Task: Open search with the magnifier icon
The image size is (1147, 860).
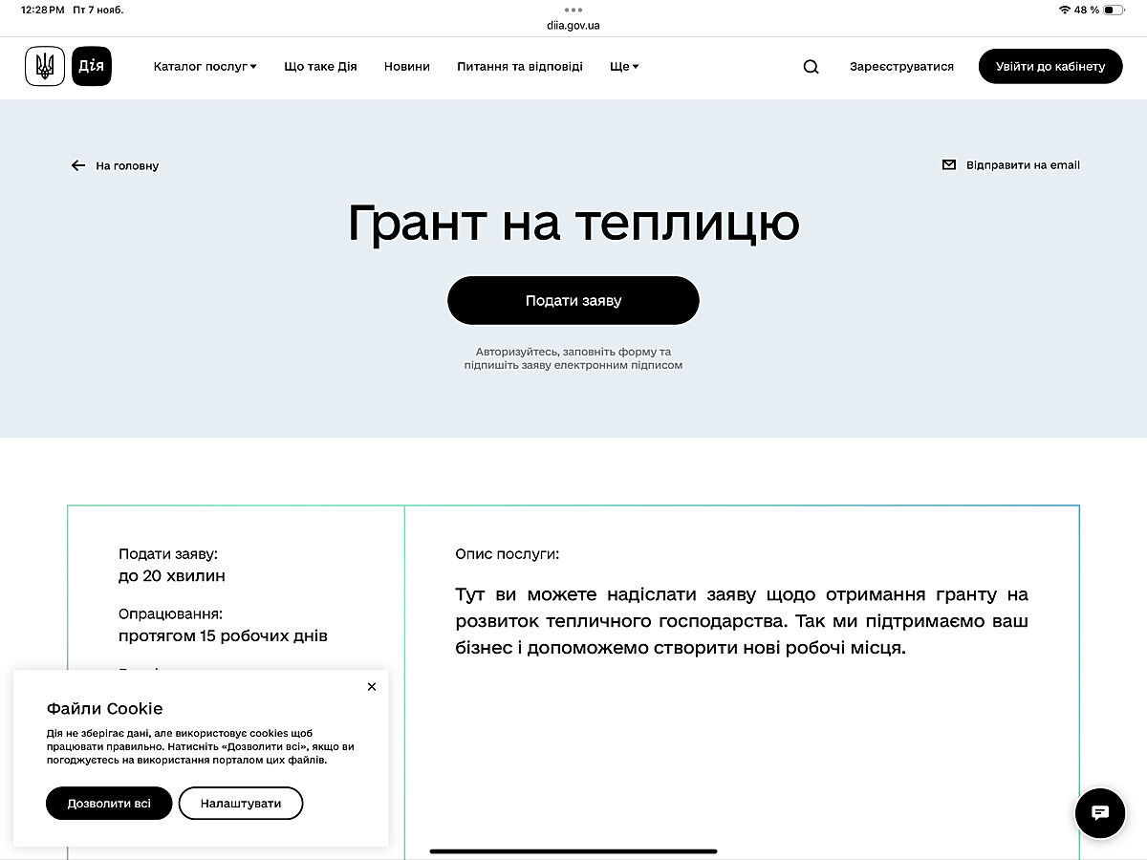Action: click(811, 67)
